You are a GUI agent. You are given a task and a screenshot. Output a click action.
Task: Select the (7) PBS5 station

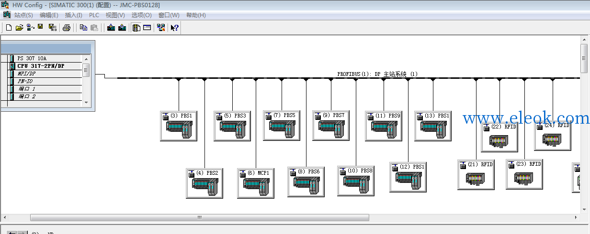(x=282, y=126)
